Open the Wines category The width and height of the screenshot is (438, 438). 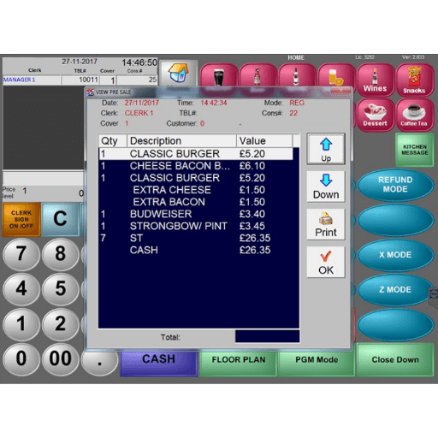(375, 80)
